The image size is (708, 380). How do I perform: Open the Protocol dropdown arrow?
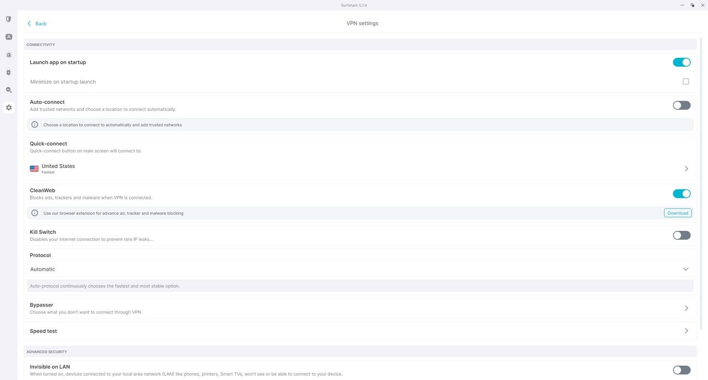pyautogui.click(x=686, y=269)
